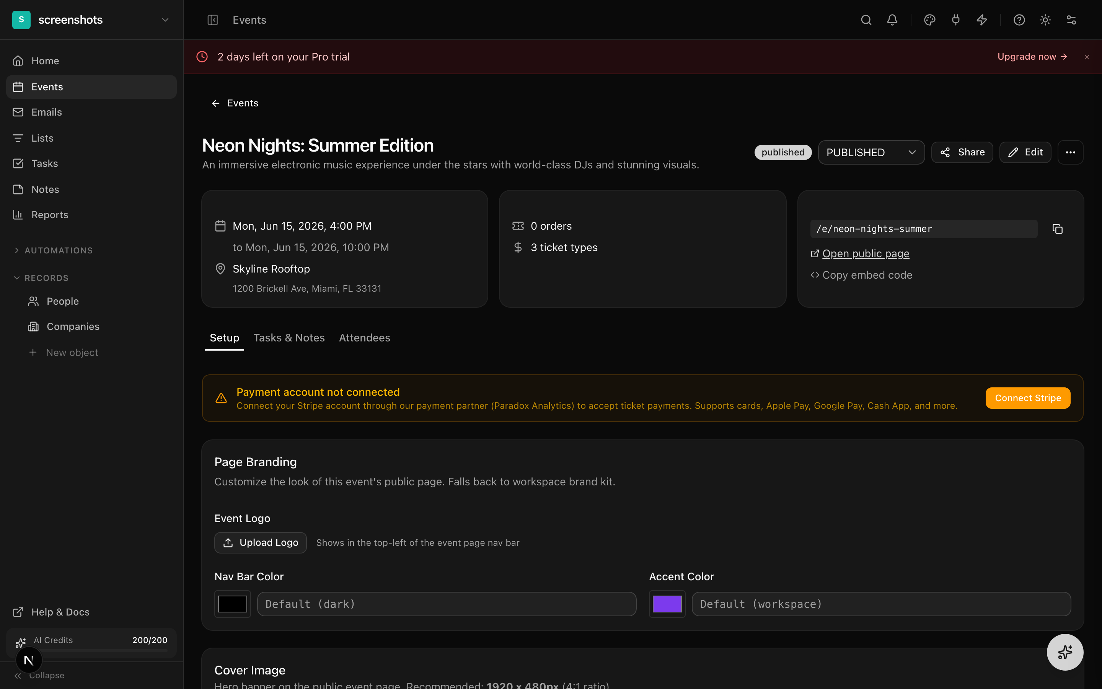
Task: Open Notes in the sidebar
Action: 91,189
